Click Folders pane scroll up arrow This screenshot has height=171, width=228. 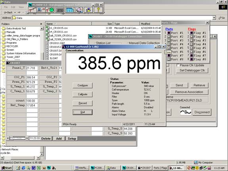pos(42,29)
